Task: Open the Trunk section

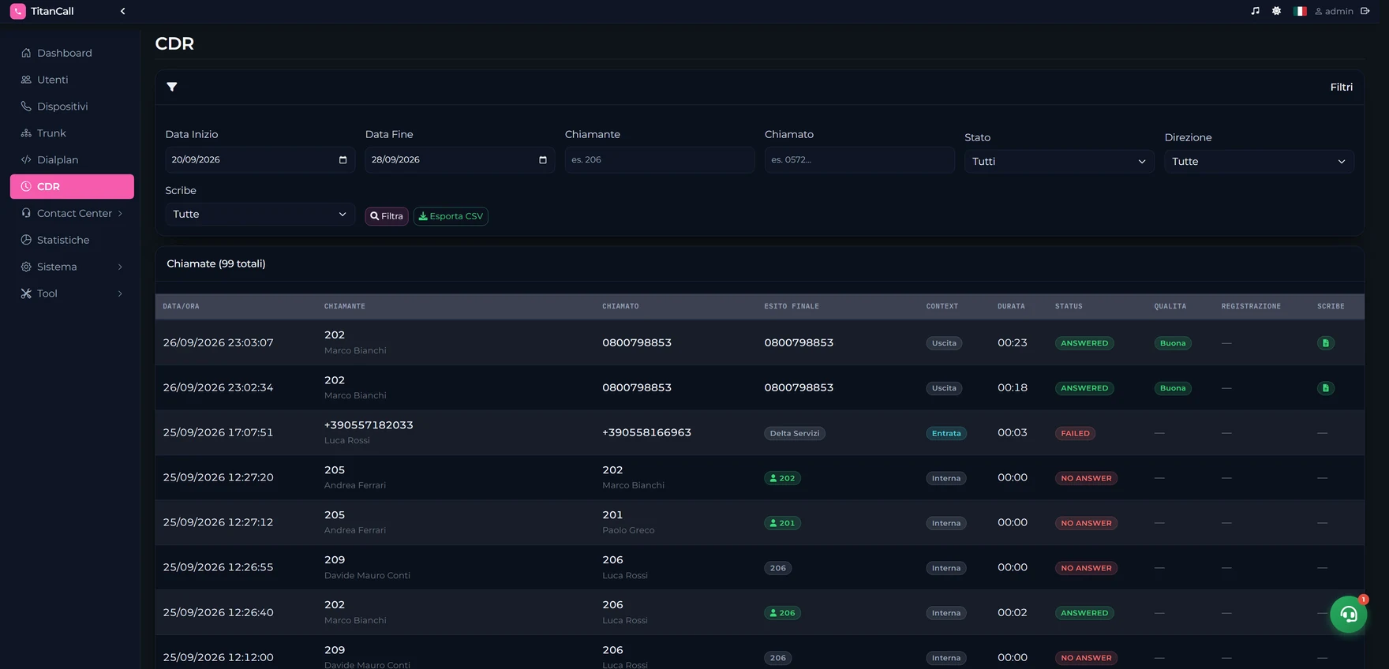Action: (72, 133)
